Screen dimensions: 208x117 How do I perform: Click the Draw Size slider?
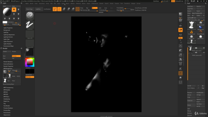pyautogui.click(x=125, y=10)
